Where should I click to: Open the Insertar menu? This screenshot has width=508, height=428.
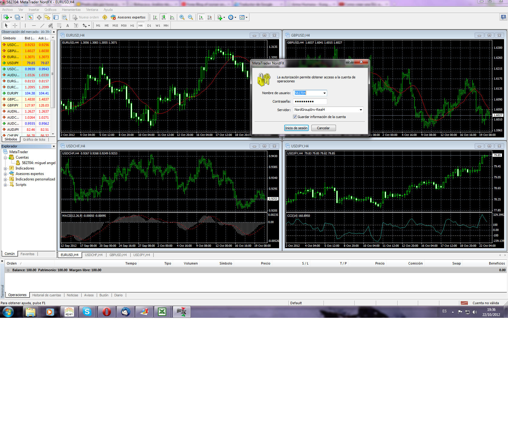click(34, 10)
